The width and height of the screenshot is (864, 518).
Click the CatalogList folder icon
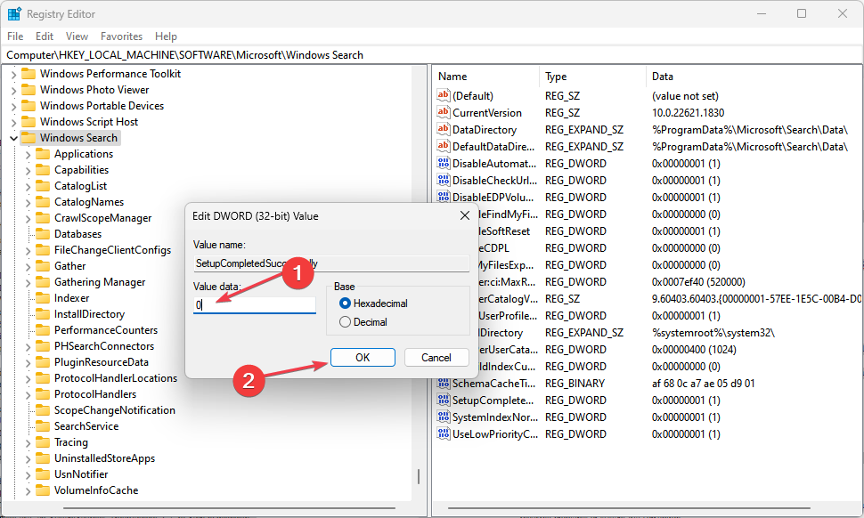(43, 185)
